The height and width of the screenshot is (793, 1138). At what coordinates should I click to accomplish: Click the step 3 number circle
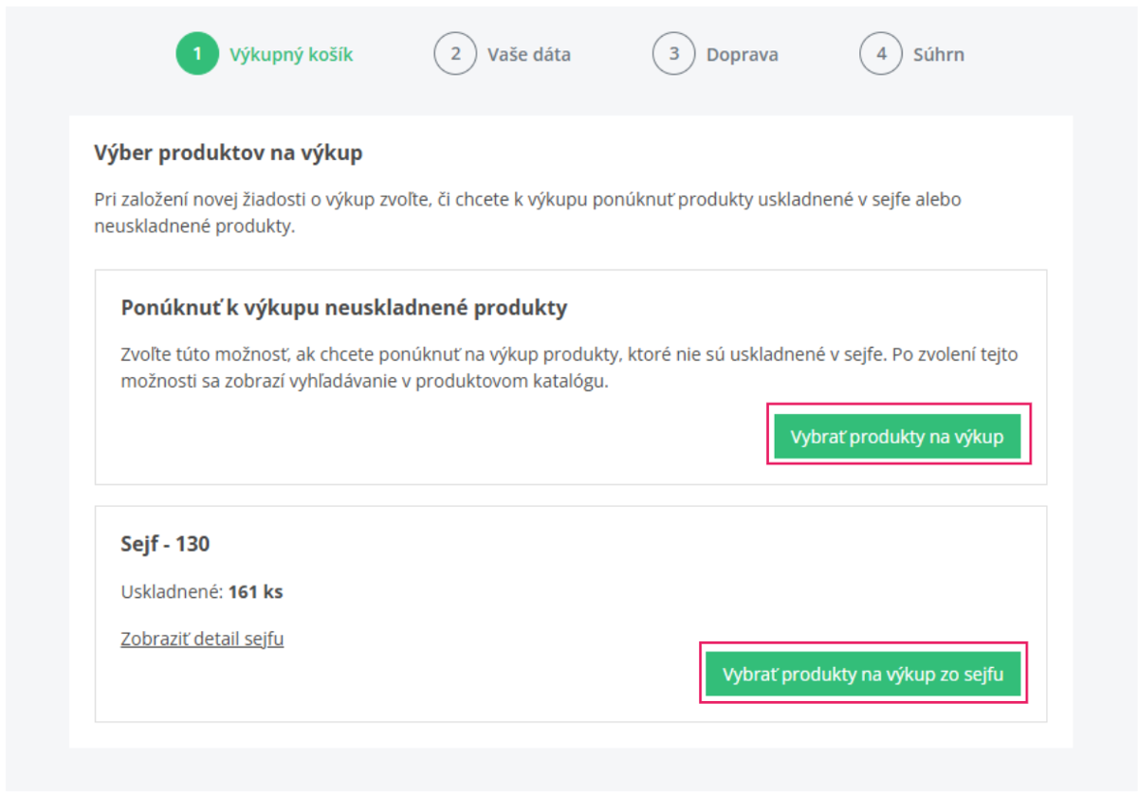click(x=674, y=54)
